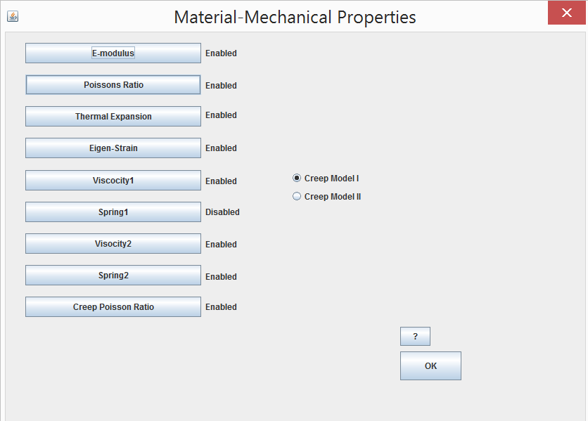This screenshot has height=421, width=588.
Task: Select the Eigen-Strain button
Action: 113,148
